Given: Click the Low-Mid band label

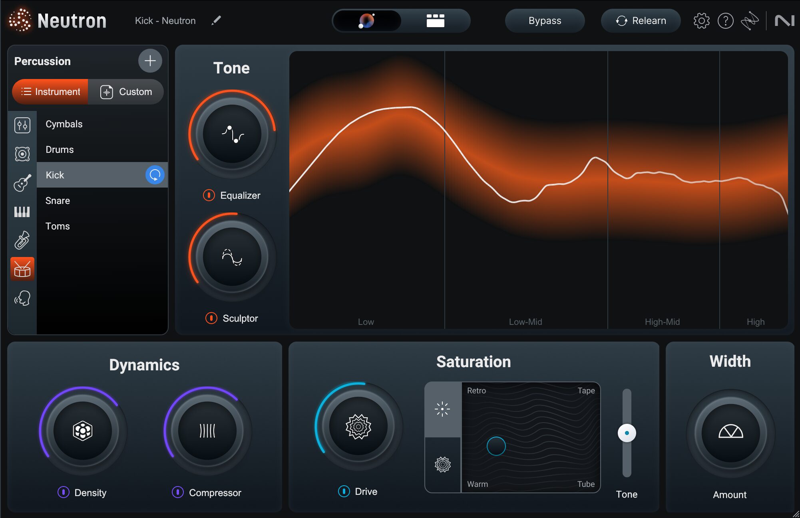Looking at the screenshot, I should click(x=525, y=322).
